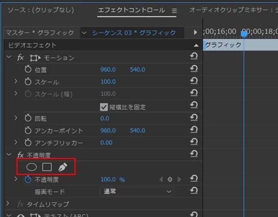The width and height of the screenshot is (278, 217).
Task: Open the dropdown arrow beside シーケンス 03 * グラフィック
Action: [84, 33]
